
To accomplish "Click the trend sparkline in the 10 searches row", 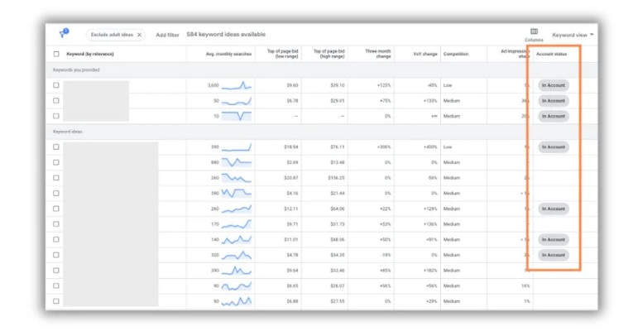I will pyautogui.click(x=236, y=116).
